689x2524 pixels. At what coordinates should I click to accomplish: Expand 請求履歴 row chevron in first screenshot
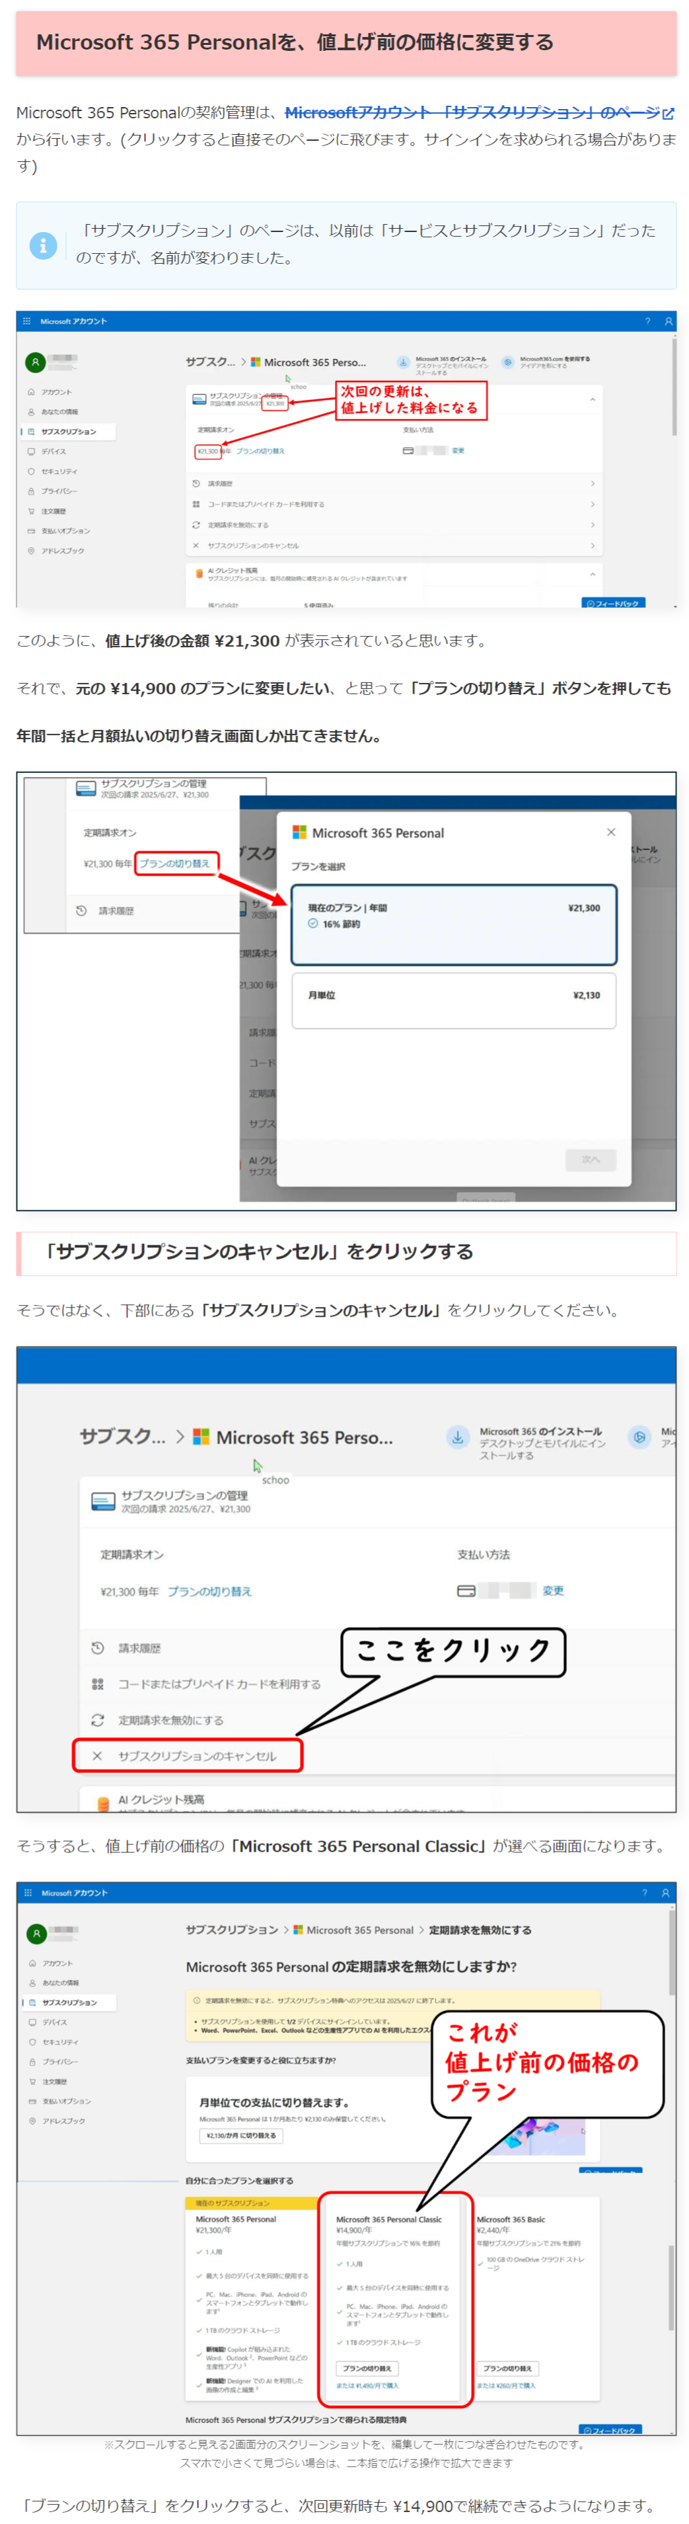pyautogui.click(x=592, y=484)
